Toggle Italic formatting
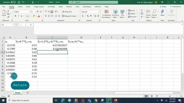Screen dimensions: 184x103 pos(18,16)
